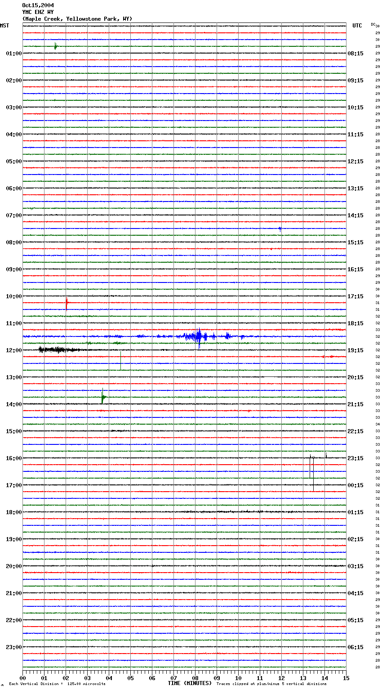
Task: Select the 10:00 MST time label
Action: pos(14,296)
